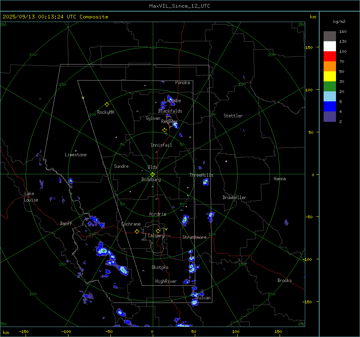Viewport: 360px width, 337px height.
Task: Click the Calgary city label
Action: click(156, 236)
